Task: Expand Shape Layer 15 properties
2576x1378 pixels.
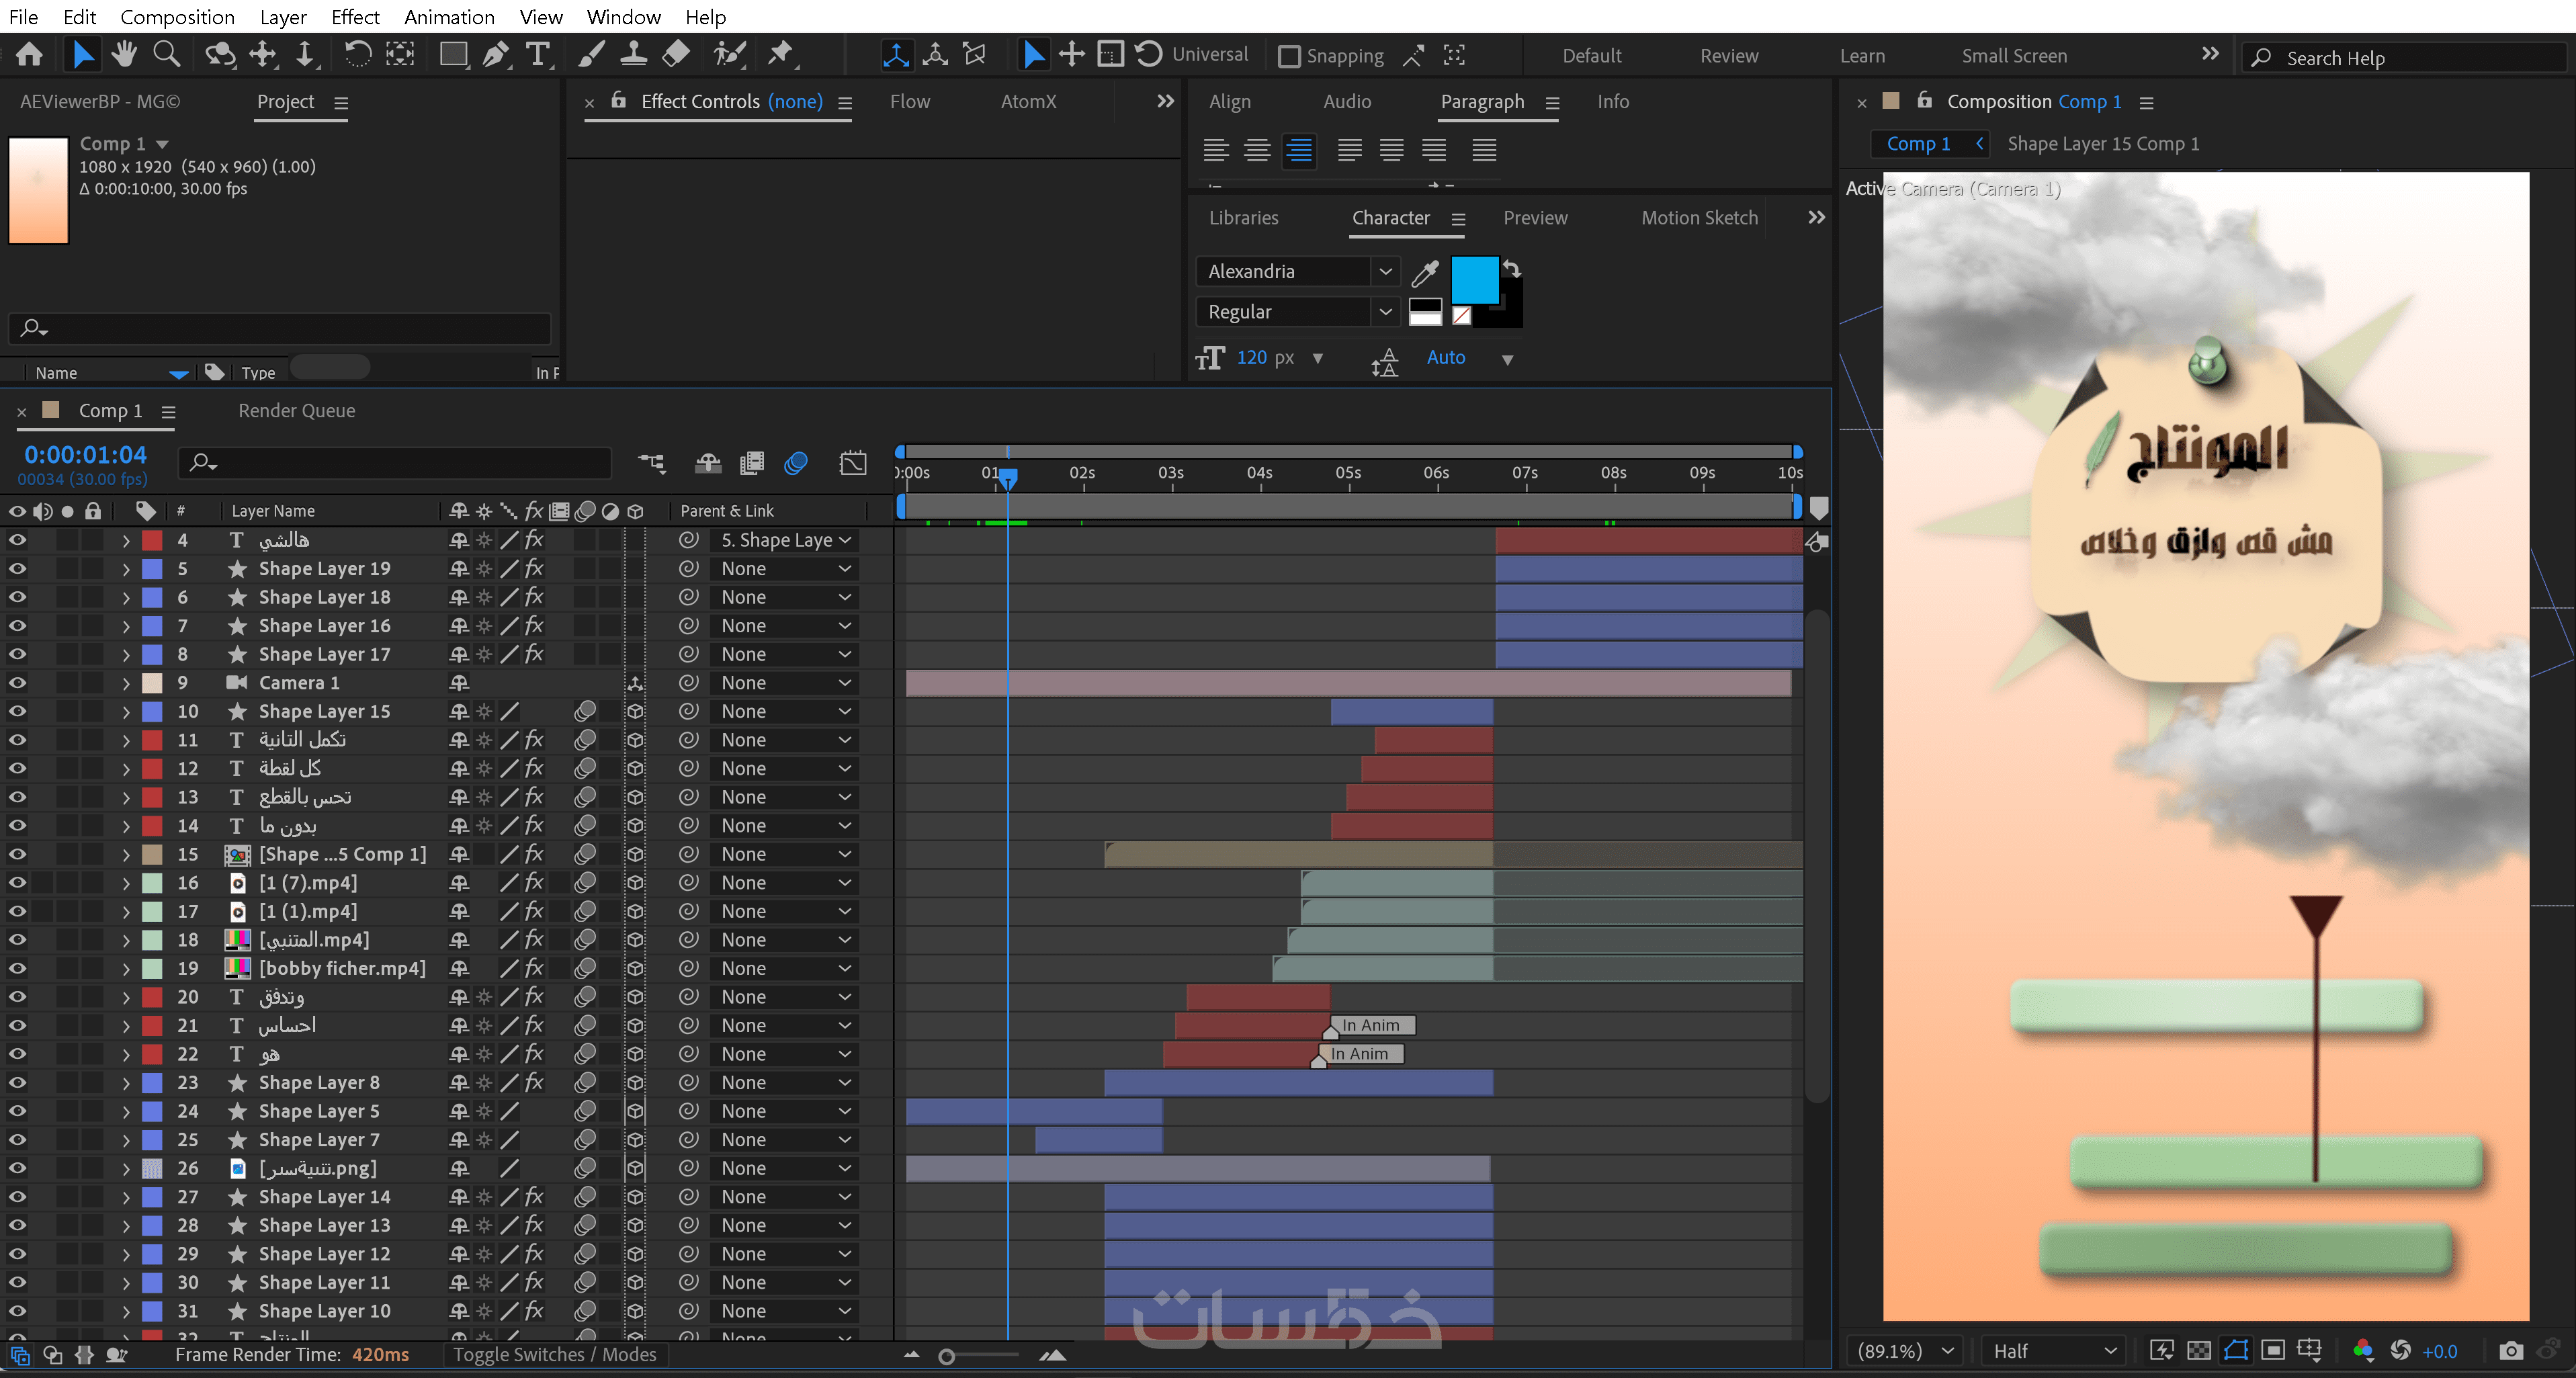Action: click(126, 712)
